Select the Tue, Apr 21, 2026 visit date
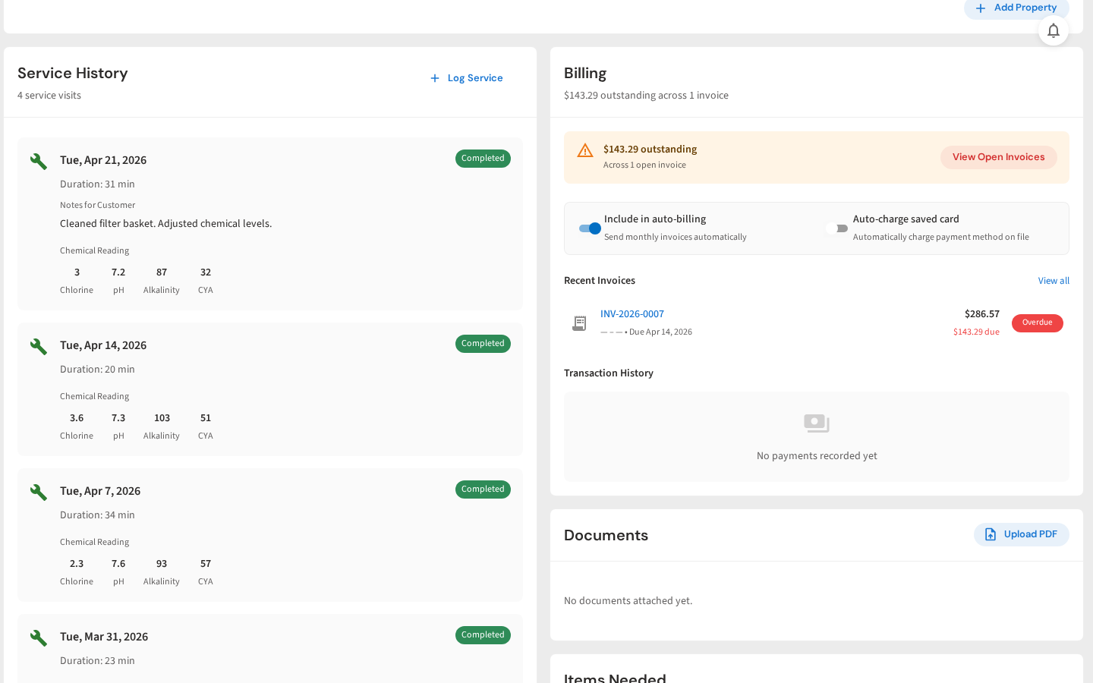Viewport: 1093px width, 683px height. coord(103,160)
